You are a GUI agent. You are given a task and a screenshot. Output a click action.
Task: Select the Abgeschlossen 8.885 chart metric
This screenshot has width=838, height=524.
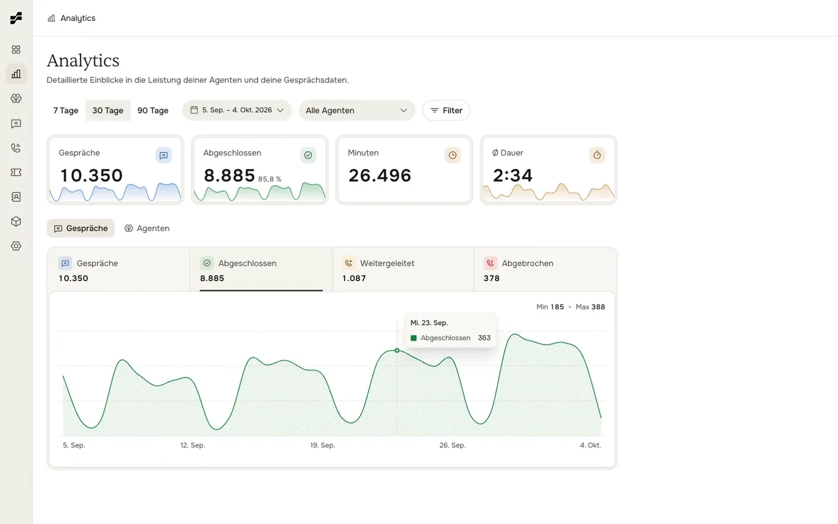[x=261, y=270]
